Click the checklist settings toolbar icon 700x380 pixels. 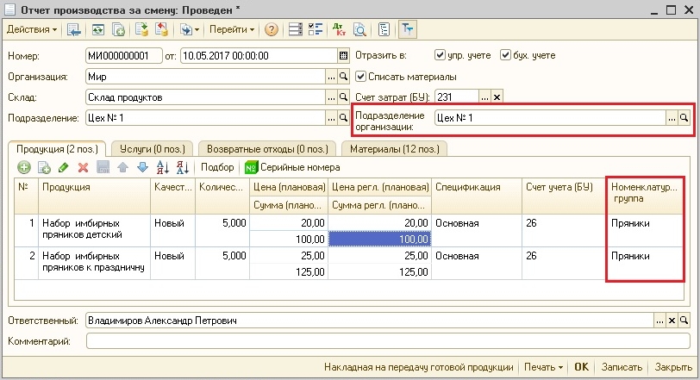[x=316, y=29]
